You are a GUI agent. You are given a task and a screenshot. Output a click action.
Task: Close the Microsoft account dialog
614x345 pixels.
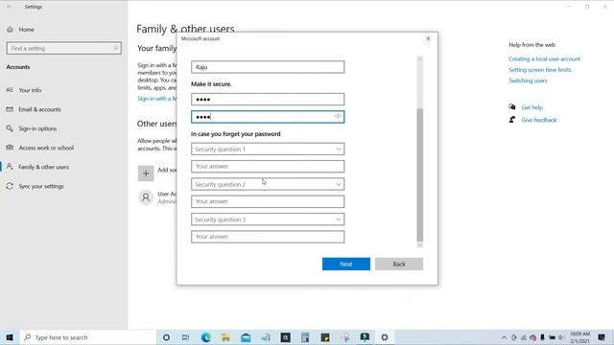pyautogui.click(x=428, y=38)
